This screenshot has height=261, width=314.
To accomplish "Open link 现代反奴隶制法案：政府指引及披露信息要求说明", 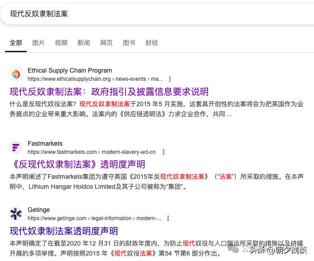I will [109, 92].
